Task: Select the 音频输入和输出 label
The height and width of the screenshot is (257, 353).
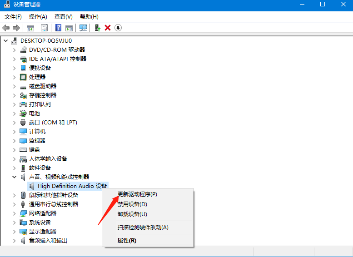Action: [48, 241]
